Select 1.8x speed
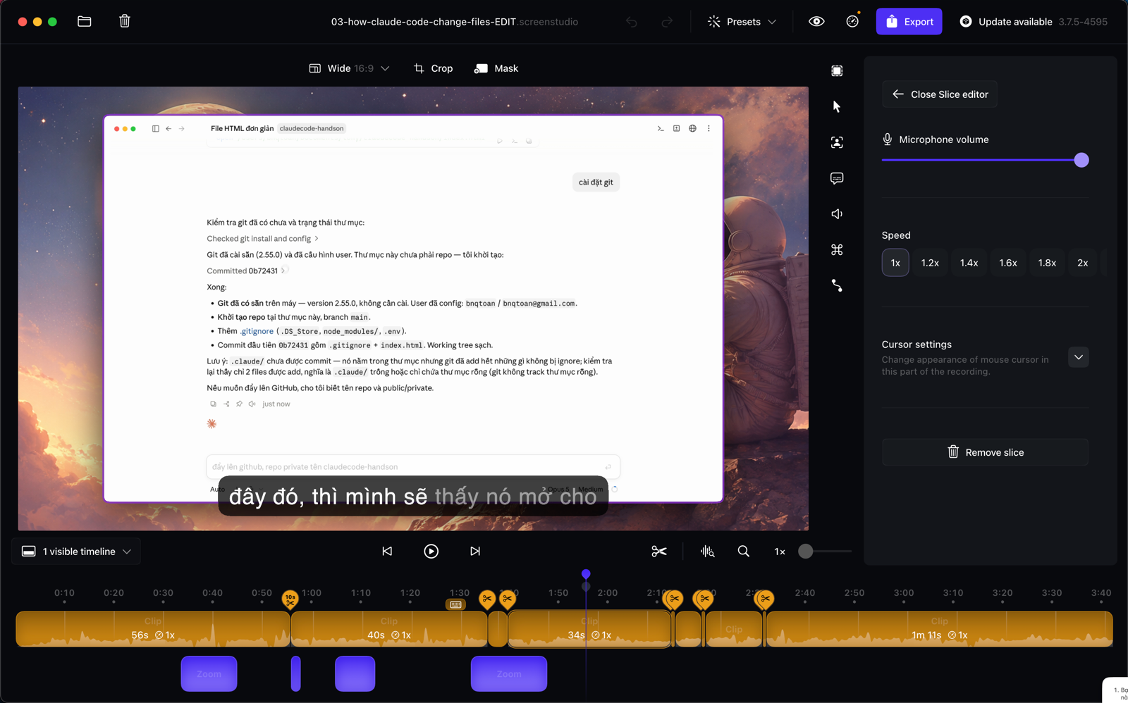 pyautogui.click(x=1047, y=263)
